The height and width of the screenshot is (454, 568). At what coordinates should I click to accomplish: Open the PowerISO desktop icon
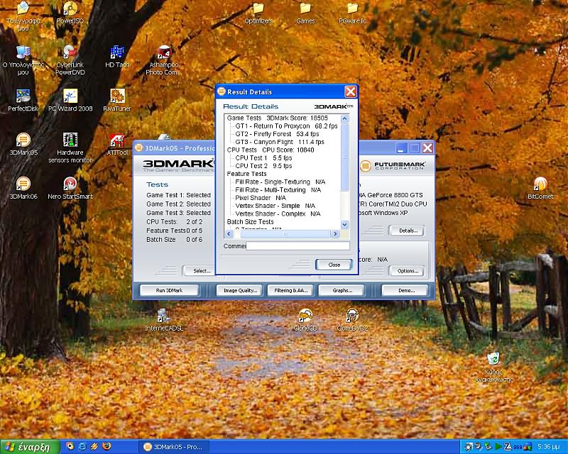[x=70, y=13]
